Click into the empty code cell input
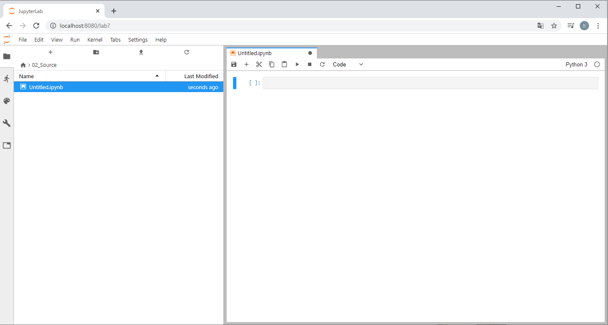The width and height of the screenshot is (608, 325). point(430,83)
